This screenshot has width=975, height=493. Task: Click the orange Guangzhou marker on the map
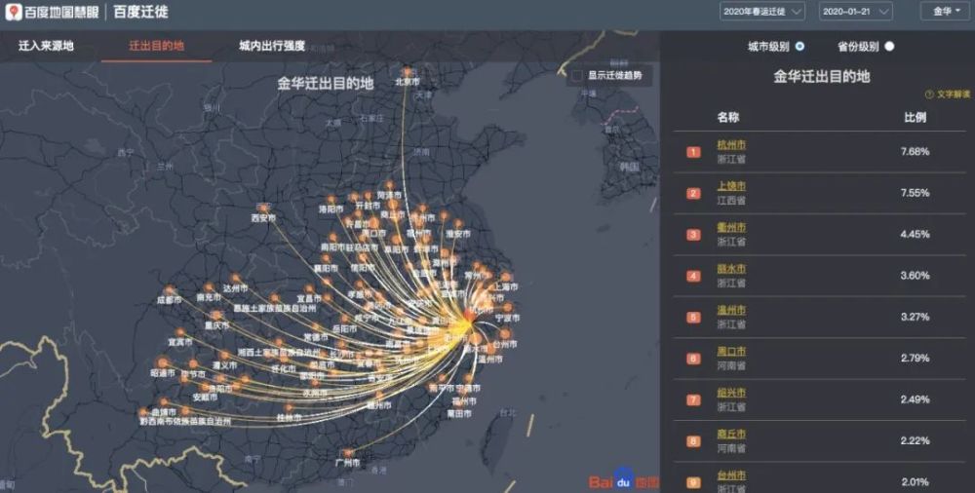pos(348,453)
